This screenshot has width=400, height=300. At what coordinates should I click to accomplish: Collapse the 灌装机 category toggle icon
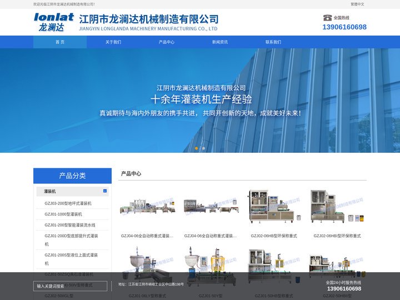tap(105, 191)
